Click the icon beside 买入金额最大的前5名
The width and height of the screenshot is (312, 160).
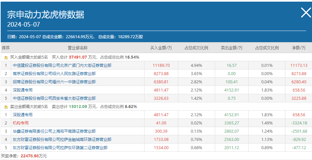pyautogui.click(x=6, y=58)
